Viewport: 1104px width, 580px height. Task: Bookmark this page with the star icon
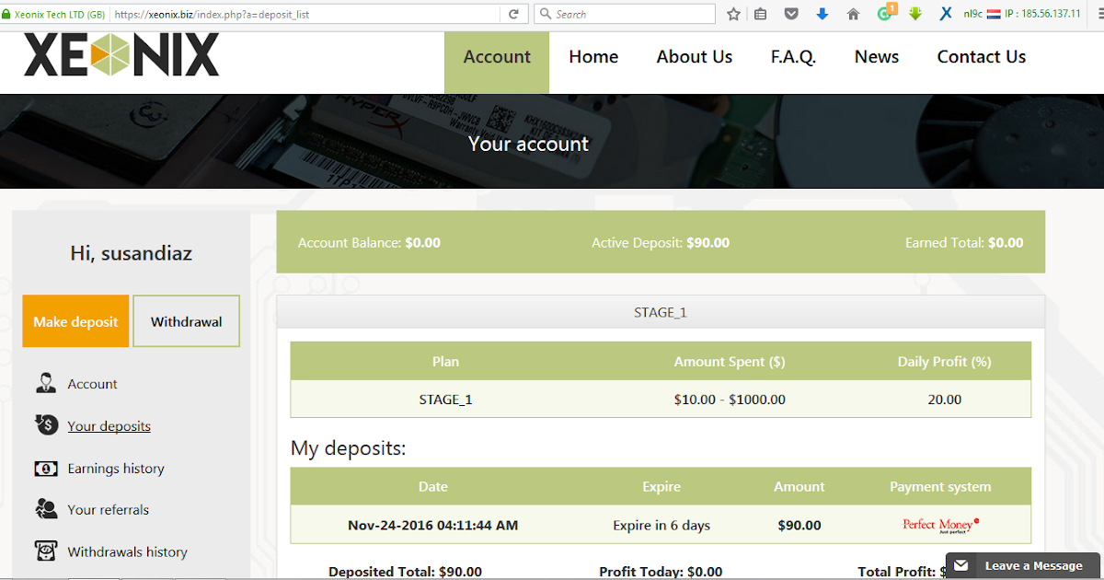(731, 15)
